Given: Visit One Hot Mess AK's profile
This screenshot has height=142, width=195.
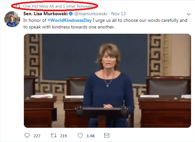Looking at the screenshot, I should point(39,6).
